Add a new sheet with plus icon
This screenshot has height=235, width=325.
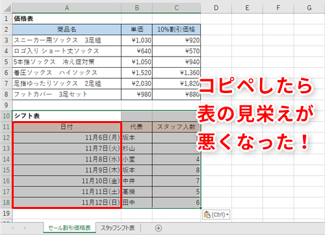(159, 228)
